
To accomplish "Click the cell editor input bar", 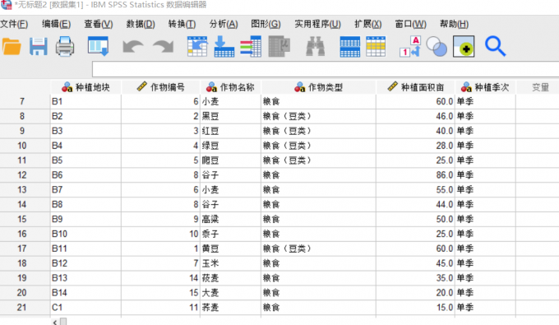I will point(326,69).
